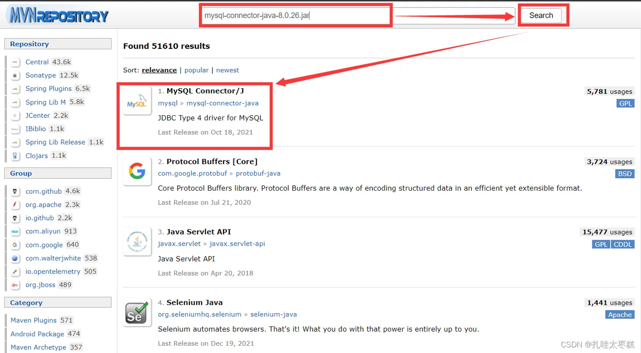
Task: Open the MySQL Connector/J result title
Action: [x=205, y=91]
